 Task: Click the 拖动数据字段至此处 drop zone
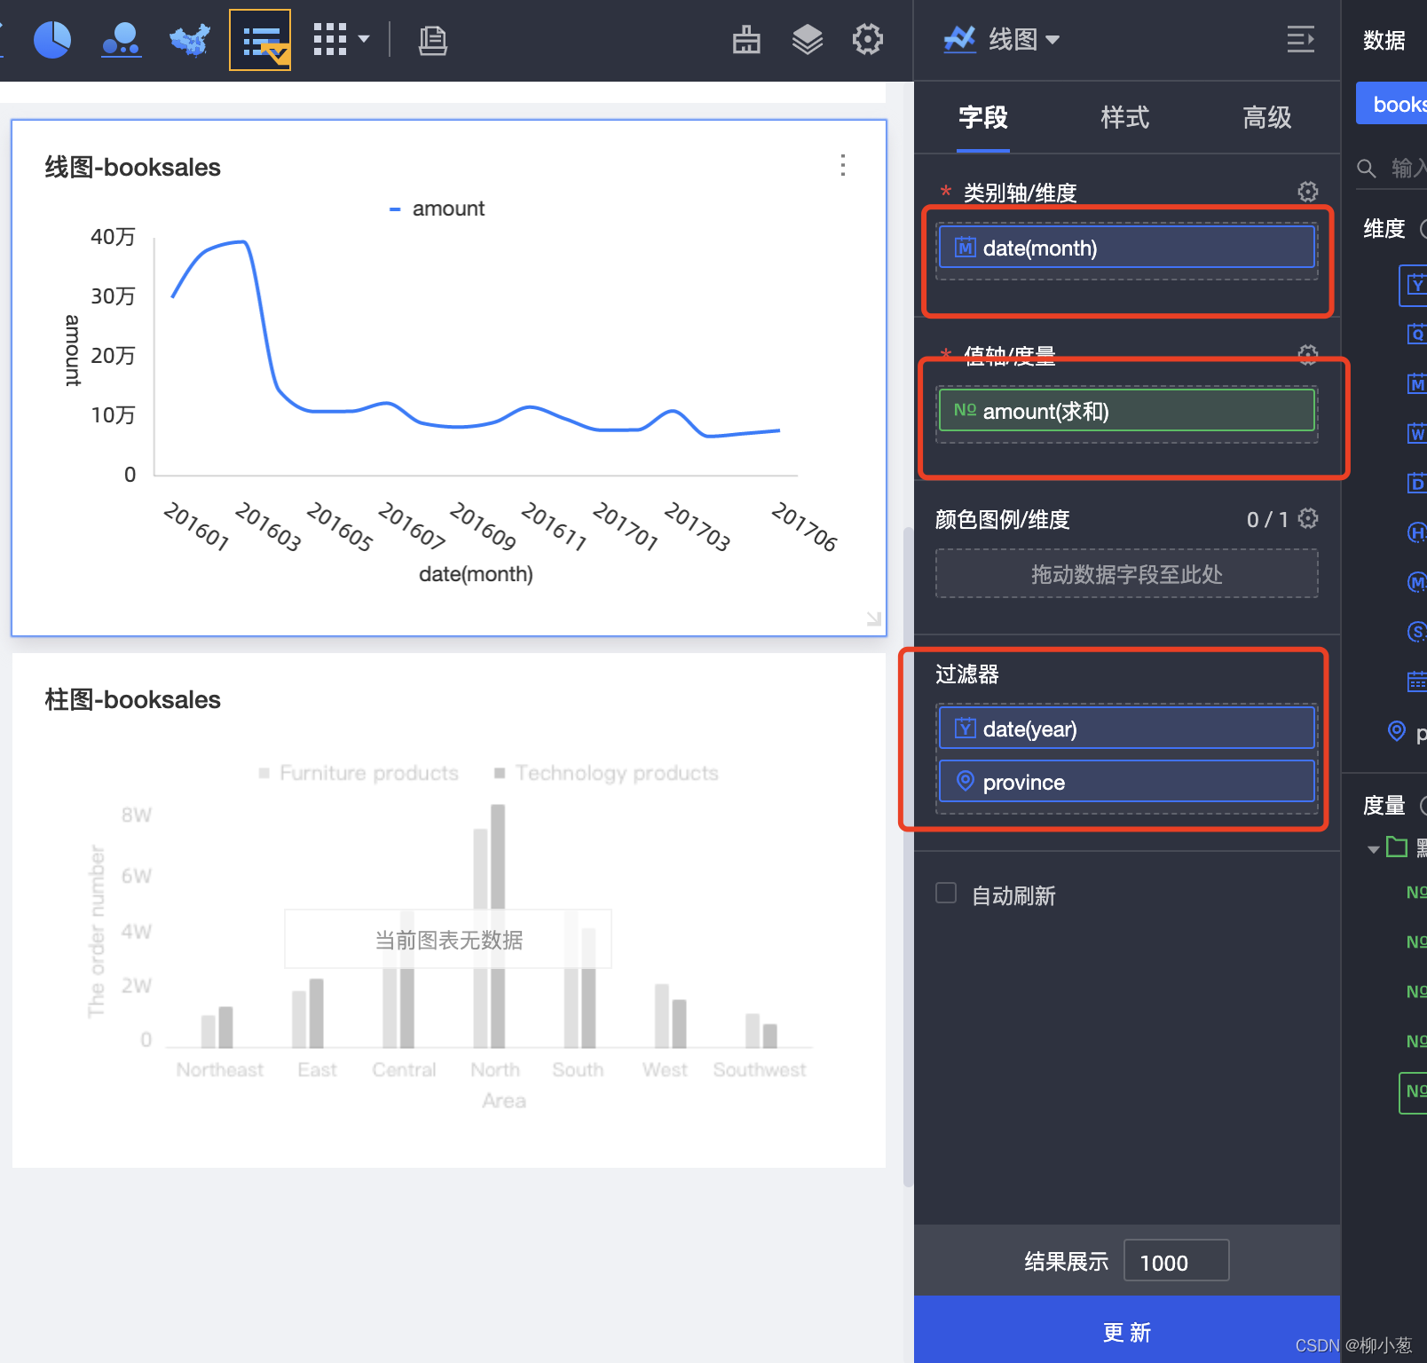1127,574
